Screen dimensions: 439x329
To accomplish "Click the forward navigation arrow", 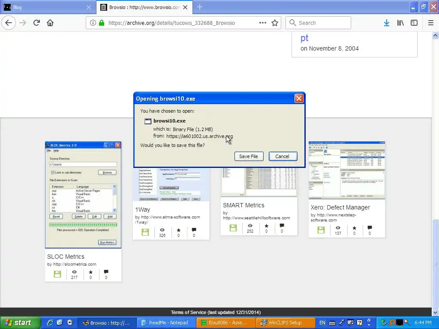I will (23, 23).
